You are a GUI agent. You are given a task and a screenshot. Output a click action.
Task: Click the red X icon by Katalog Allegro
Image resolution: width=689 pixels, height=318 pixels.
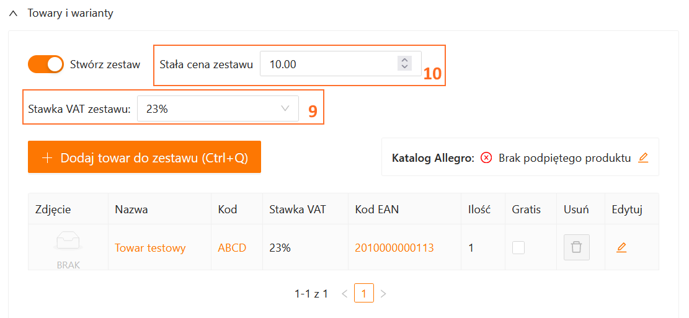[x=487, y=157]
